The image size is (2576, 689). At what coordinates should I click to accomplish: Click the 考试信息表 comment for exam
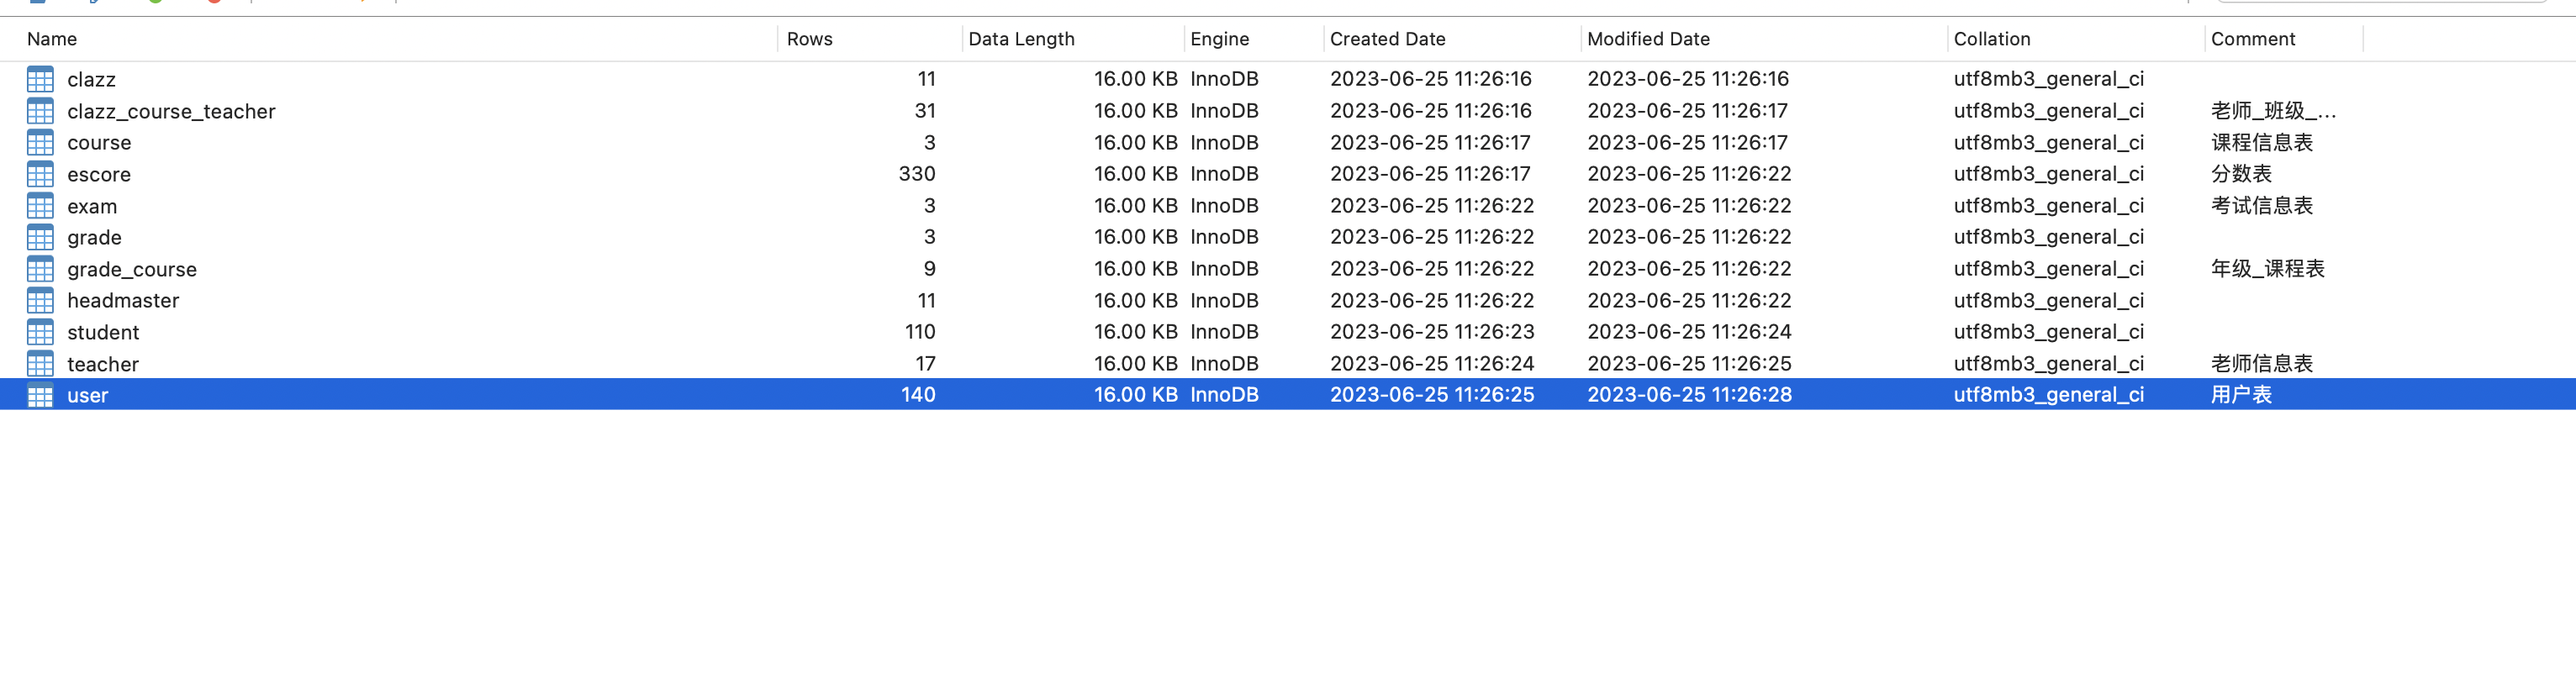pos(2261,206)
